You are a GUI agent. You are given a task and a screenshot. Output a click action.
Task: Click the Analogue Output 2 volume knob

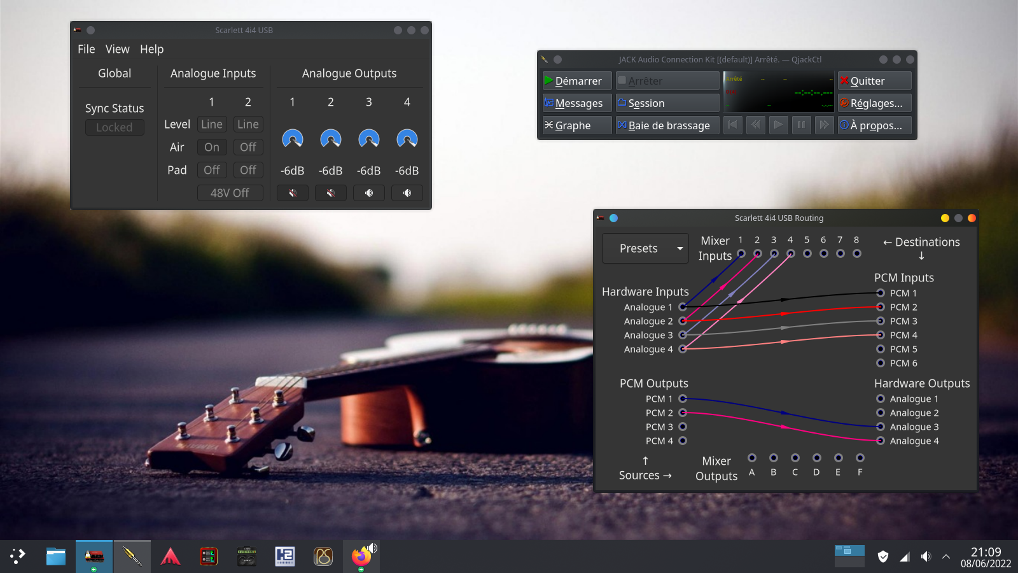click(x=331, y=139)
